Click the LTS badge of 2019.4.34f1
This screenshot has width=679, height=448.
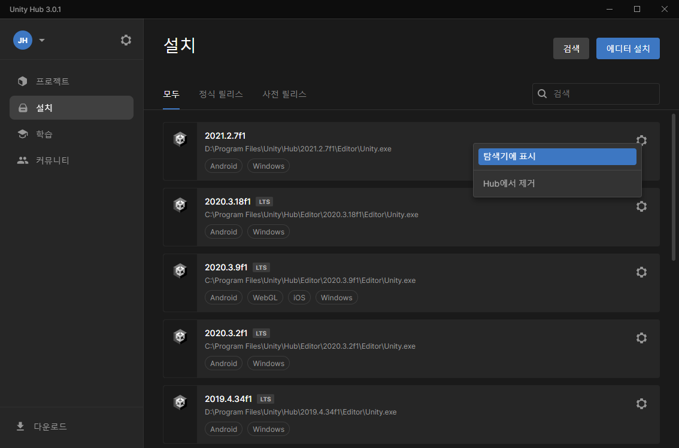pos(265,399)
